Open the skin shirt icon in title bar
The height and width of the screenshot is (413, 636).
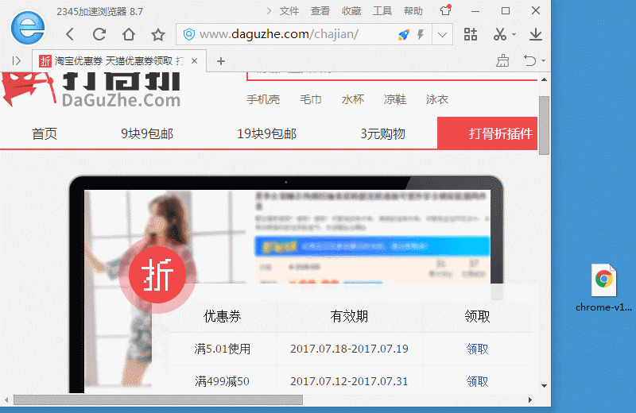tap(446, 11)
